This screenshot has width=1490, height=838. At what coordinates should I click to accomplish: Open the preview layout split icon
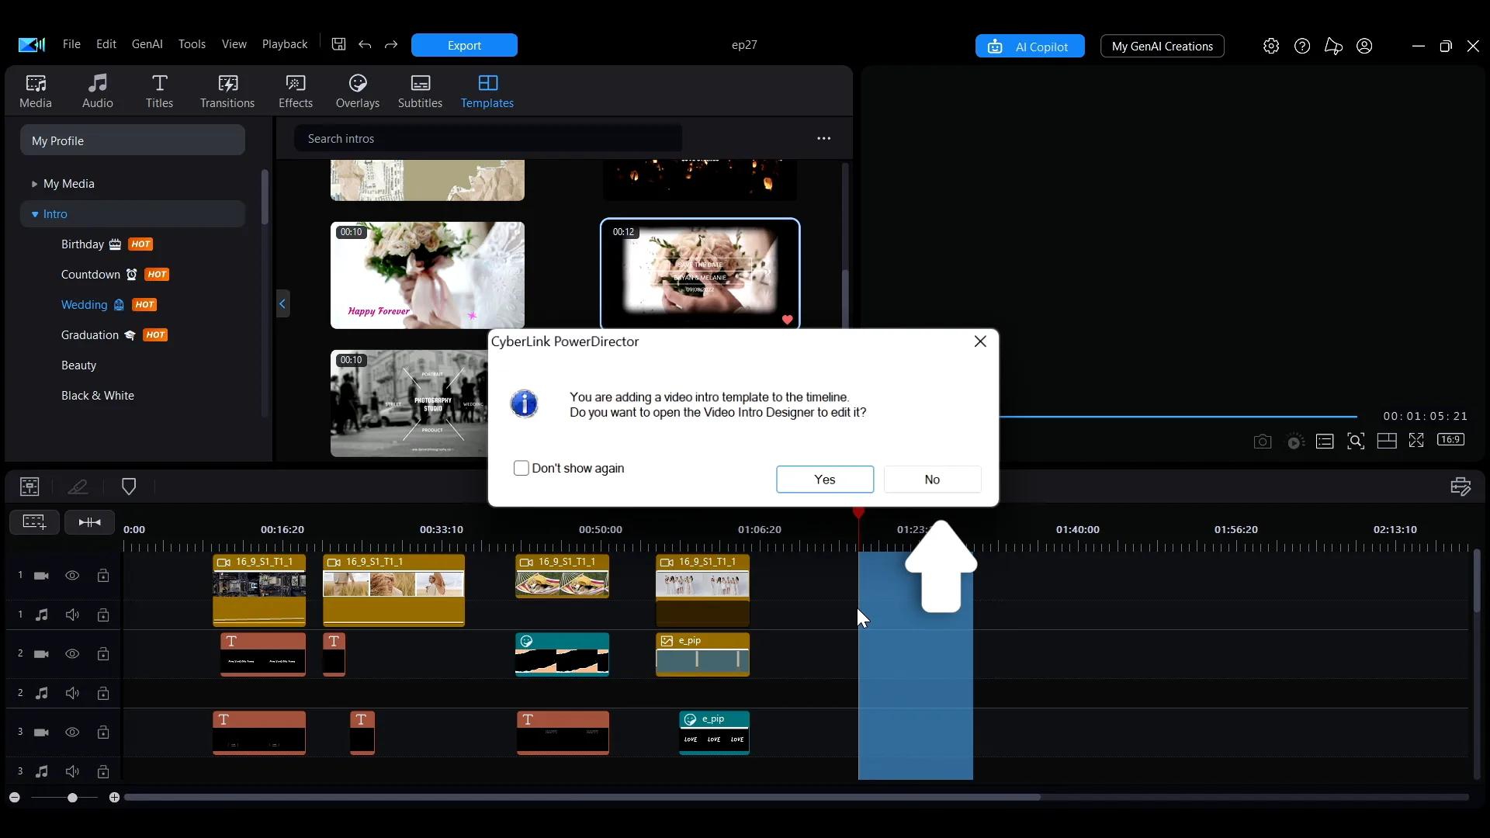click(x=1387, y=441)
